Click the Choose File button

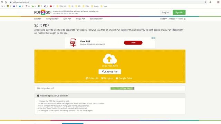pyautogui.click(x=110, y=72)
